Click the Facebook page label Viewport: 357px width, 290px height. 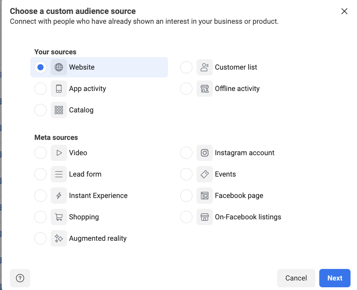pos(239,196)
